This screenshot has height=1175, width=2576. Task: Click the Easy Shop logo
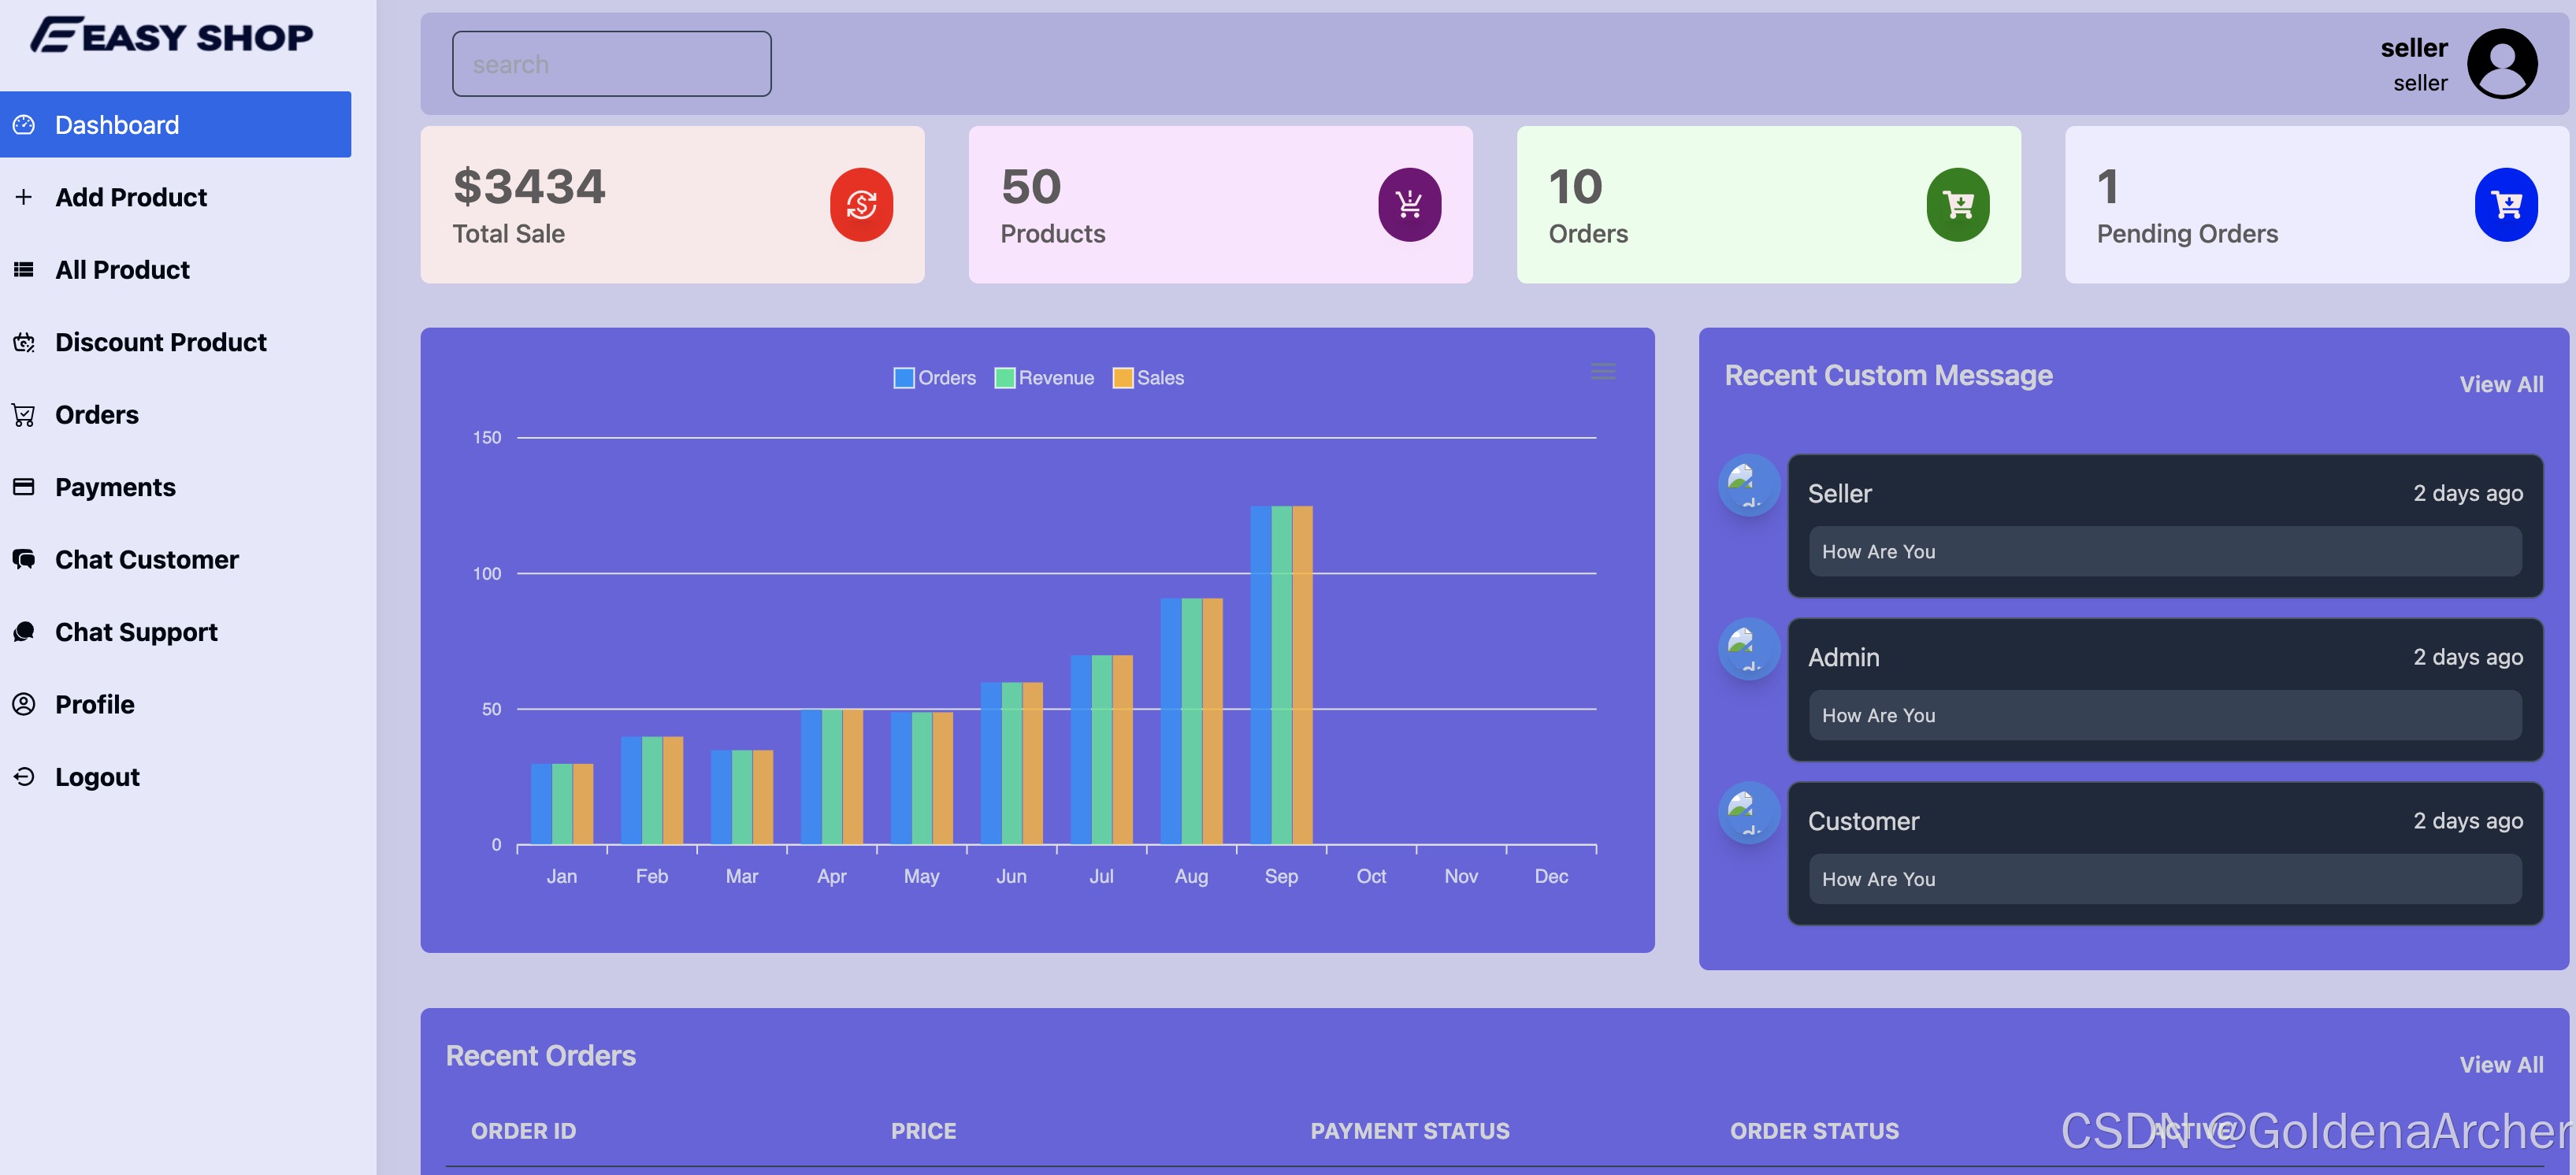172,36
